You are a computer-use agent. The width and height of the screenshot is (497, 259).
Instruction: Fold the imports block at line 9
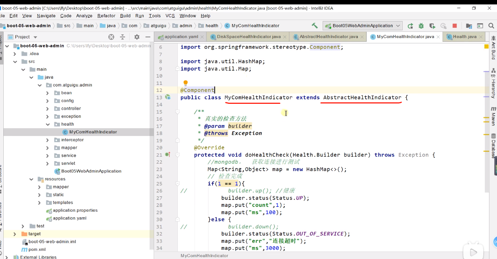[177, 69]
